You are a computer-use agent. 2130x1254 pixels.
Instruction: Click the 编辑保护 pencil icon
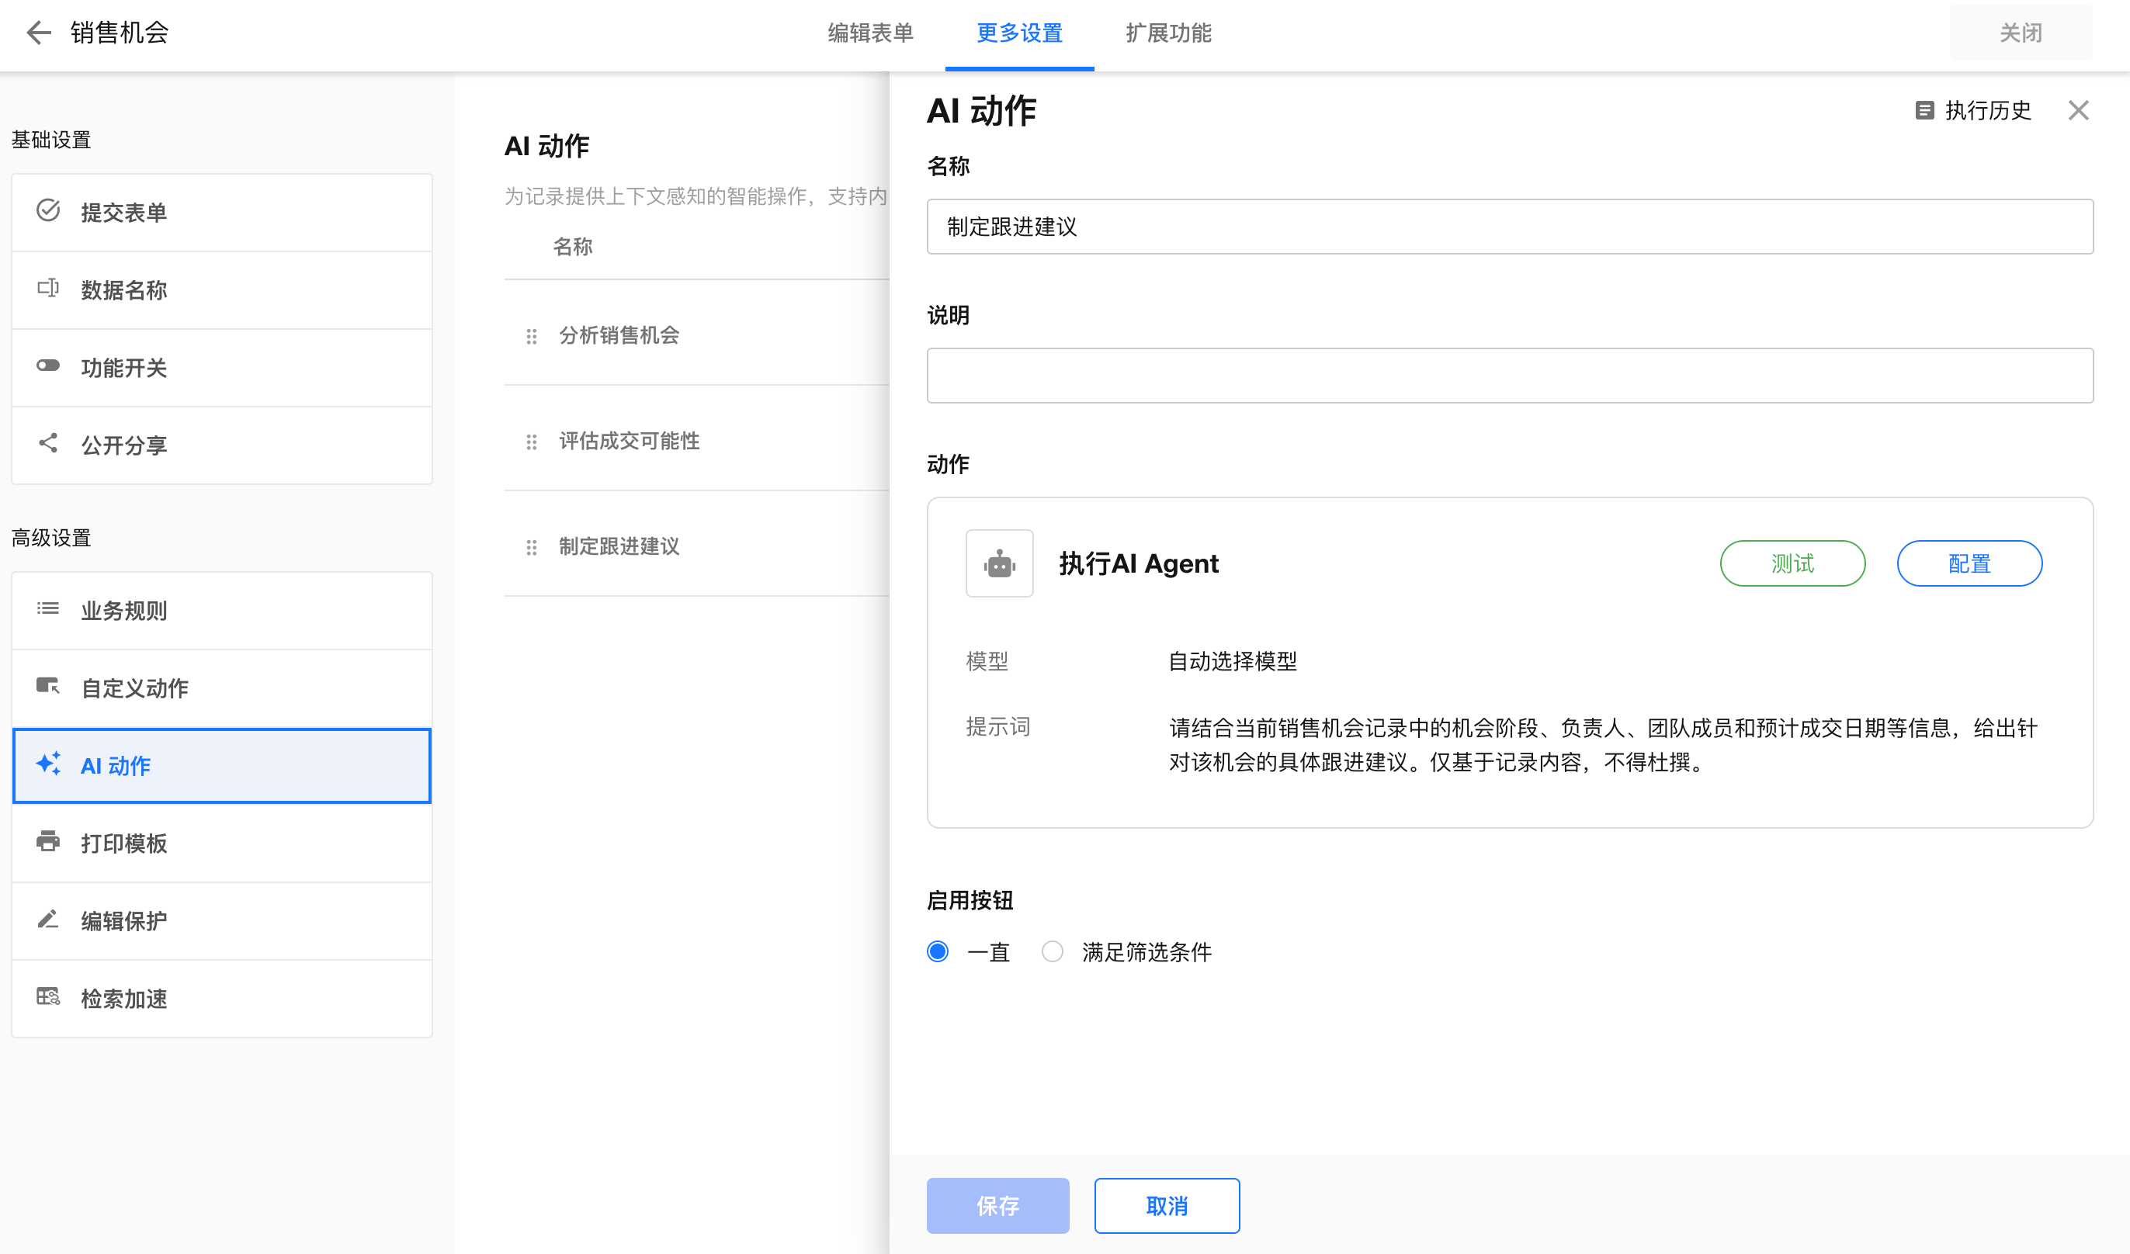(48, 920)
